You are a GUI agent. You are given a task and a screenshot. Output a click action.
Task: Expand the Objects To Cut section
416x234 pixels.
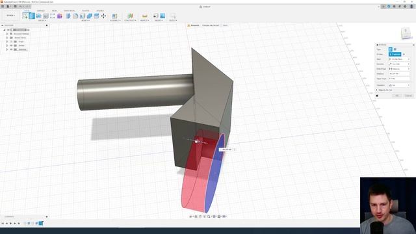point(377,90)
